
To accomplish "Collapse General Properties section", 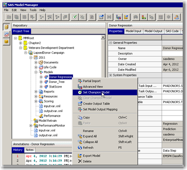I will [111, 43].
